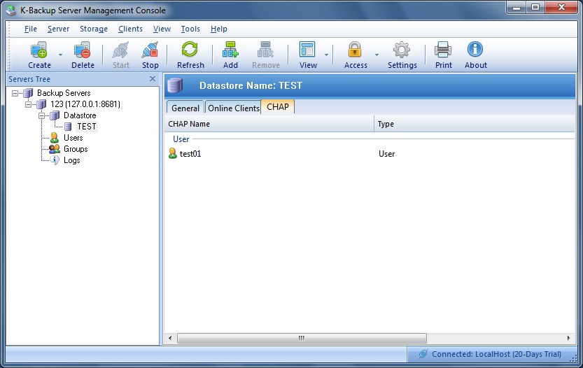Open the File menu
The width and height of the screenshot is (583, 368).
pyautogui.click(x=31, y=29)
